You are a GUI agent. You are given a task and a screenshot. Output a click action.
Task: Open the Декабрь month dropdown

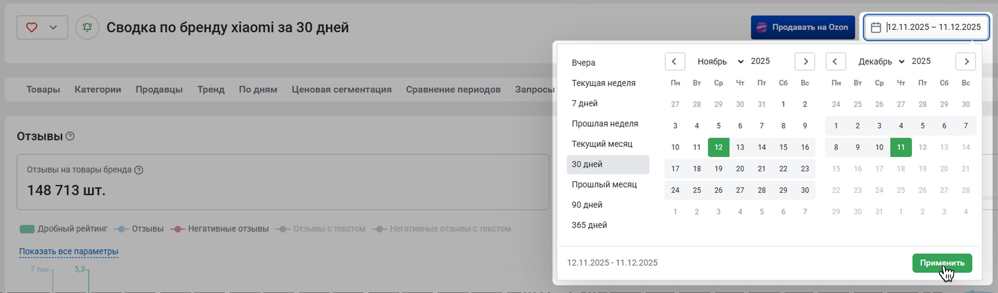[881, 61]
